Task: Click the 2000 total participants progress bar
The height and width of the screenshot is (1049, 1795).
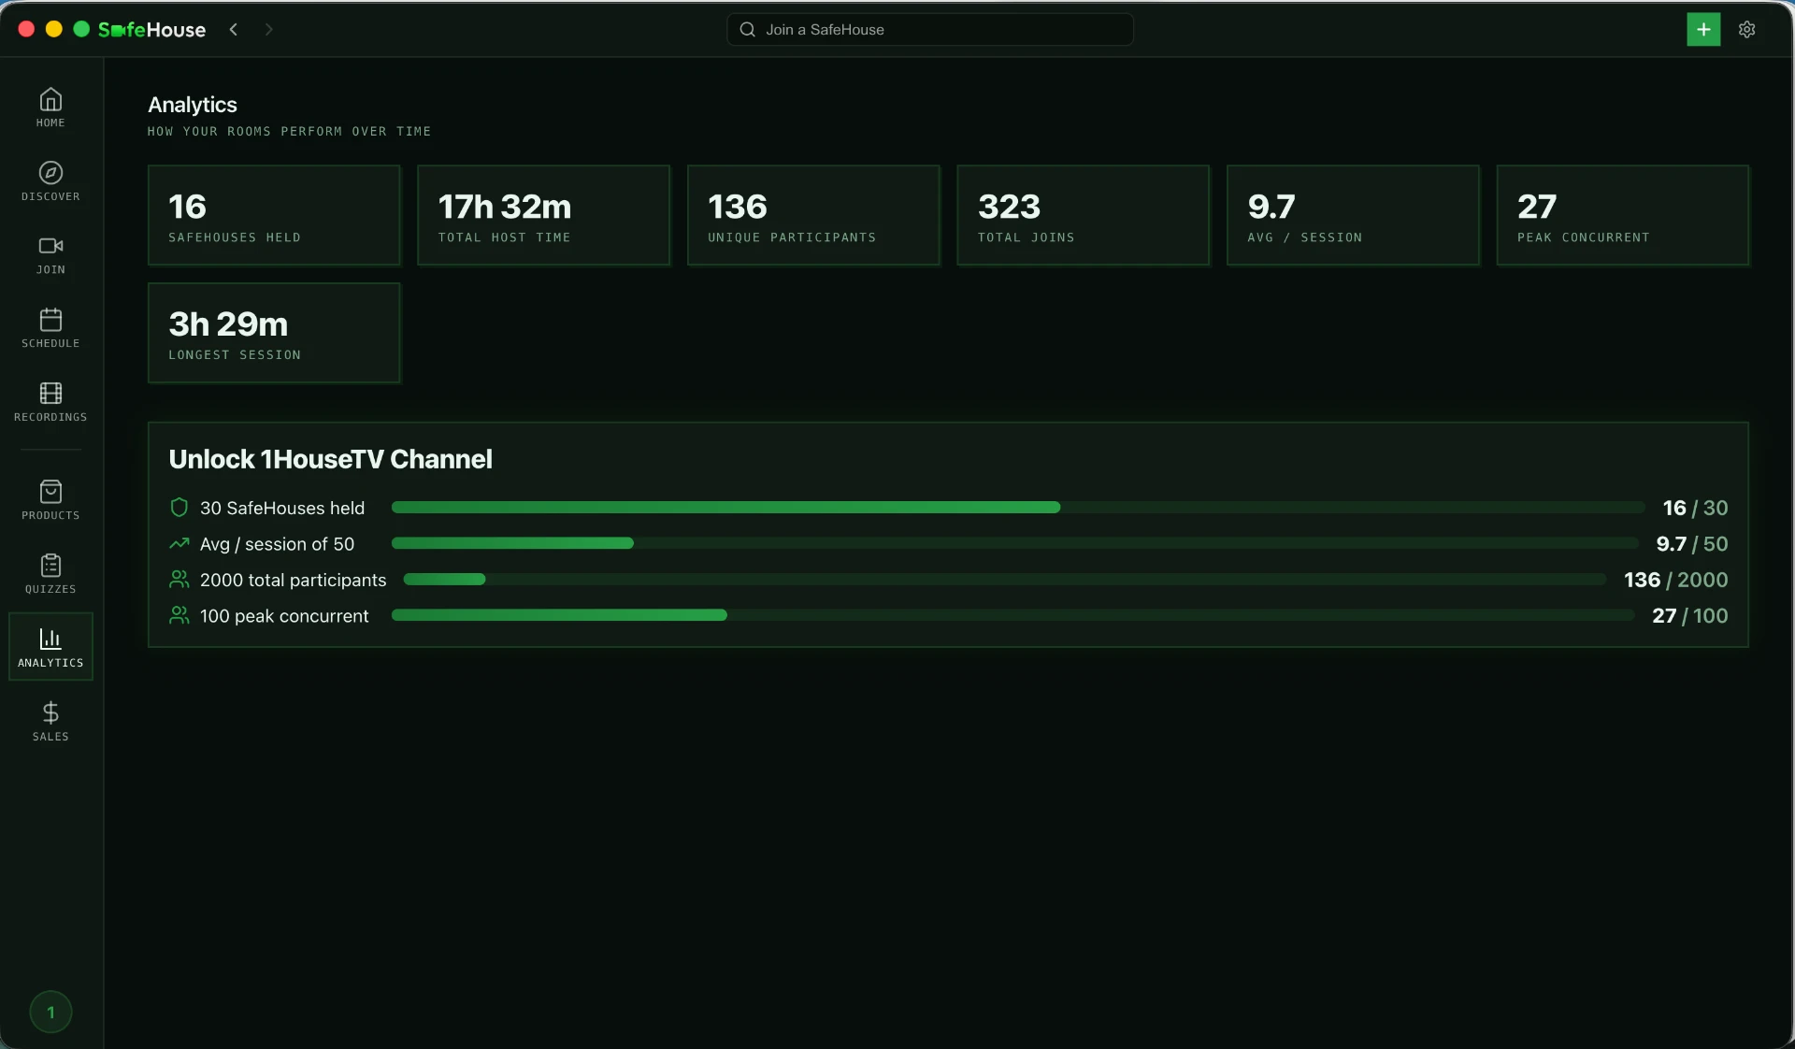Action: pos(1005,580)
